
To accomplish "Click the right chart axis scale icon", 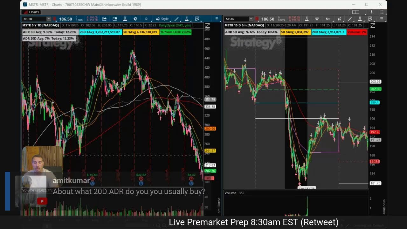I will (373, 25).
